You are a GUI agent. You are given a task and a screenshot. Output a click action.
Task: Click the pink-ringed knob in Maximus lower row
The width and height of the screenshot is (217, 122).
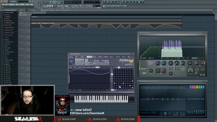tap(163, 71)
